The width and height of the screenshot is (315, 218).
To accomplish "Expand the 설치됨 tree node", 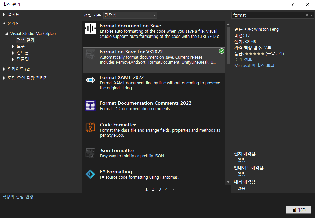I will (x=4, y=14).
